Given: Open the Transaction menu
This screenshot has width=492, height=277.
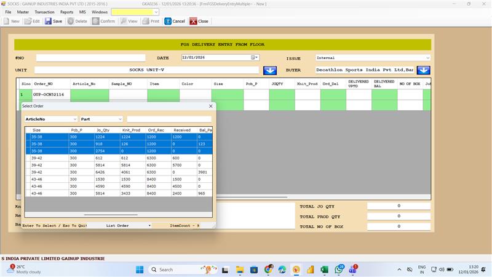Looking at the screenshot, I should (44, 12).
